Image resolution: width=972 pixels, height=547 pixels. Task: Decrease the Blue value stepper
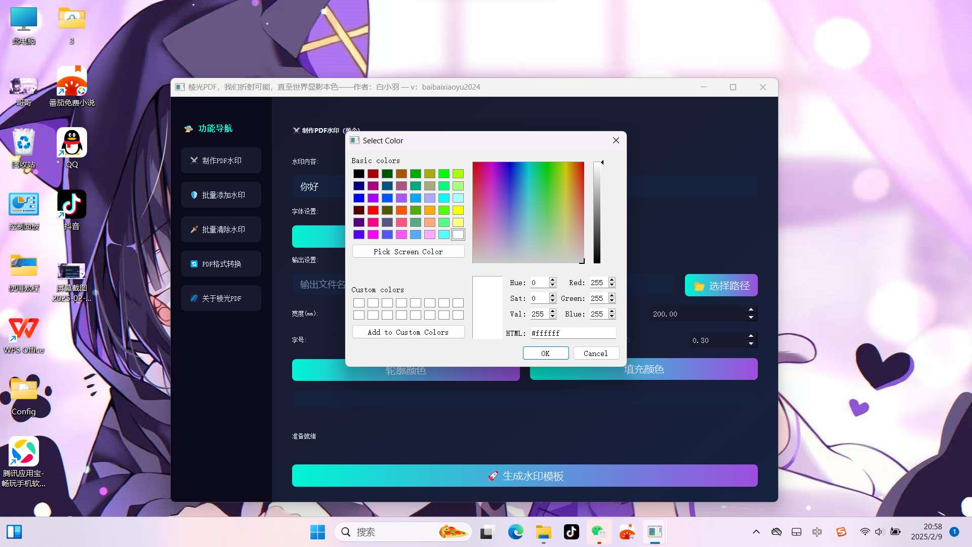point(612,317)
